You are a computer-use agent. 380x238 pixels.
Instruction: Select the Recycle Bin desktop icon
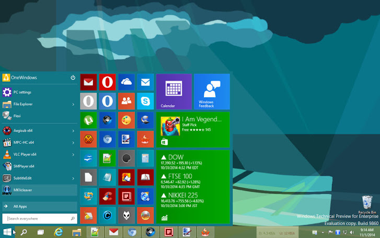coord(367,205)
